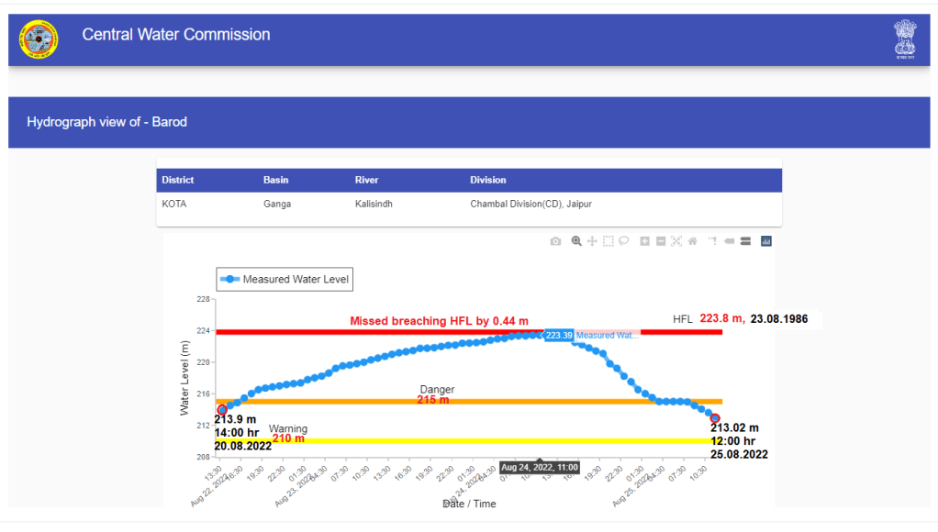This screenshot has width=938, height=532.
Task: Click the Autoscale icon in modebar
Action: [x=676, y=241]
